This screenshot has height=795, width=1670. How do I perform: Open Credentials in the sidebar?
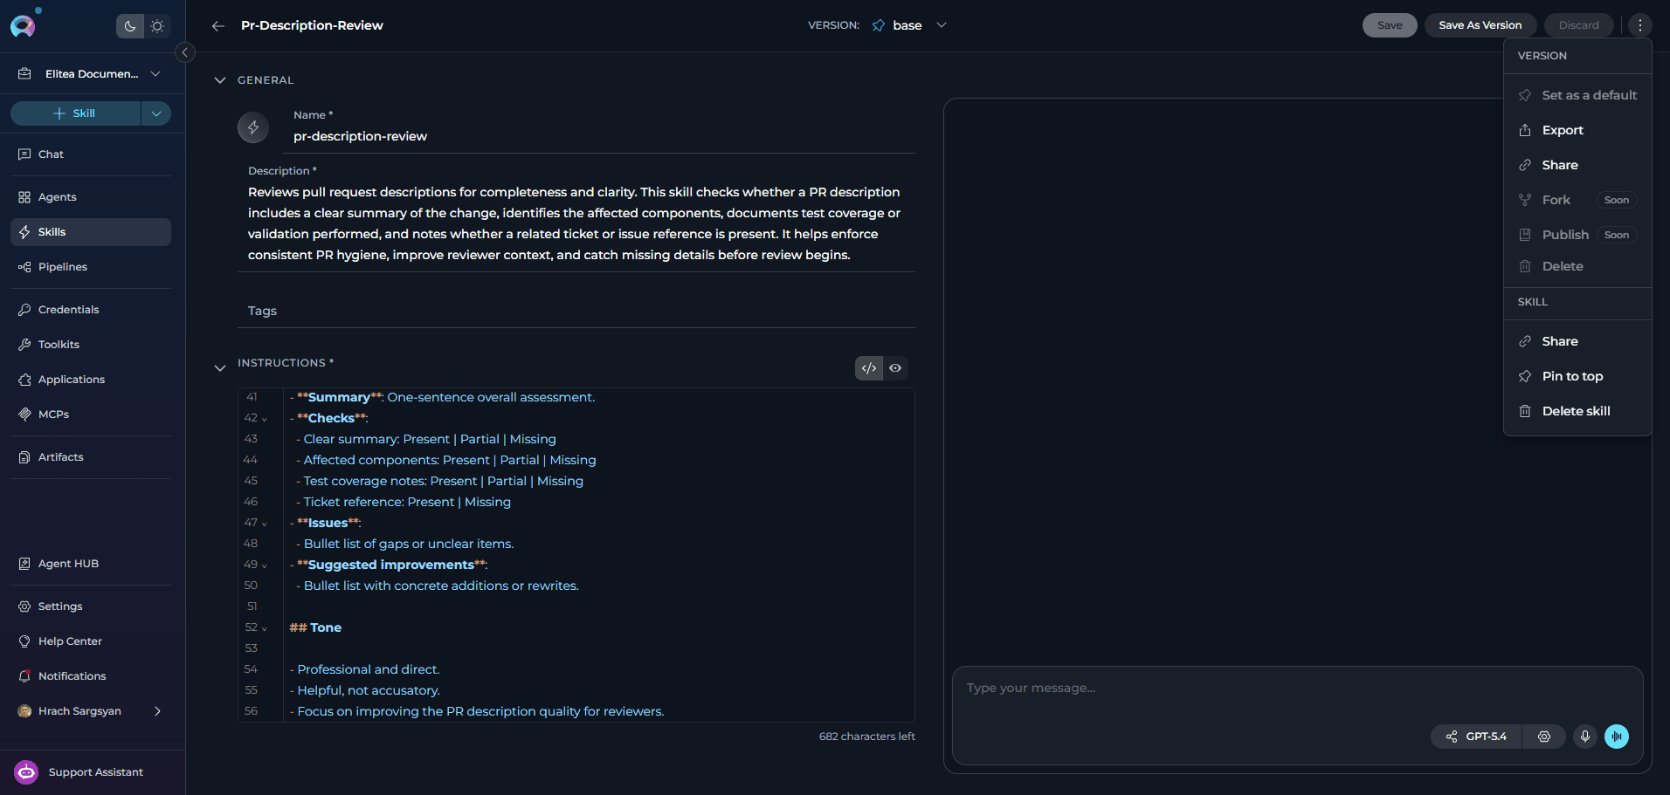coord(91,310)
